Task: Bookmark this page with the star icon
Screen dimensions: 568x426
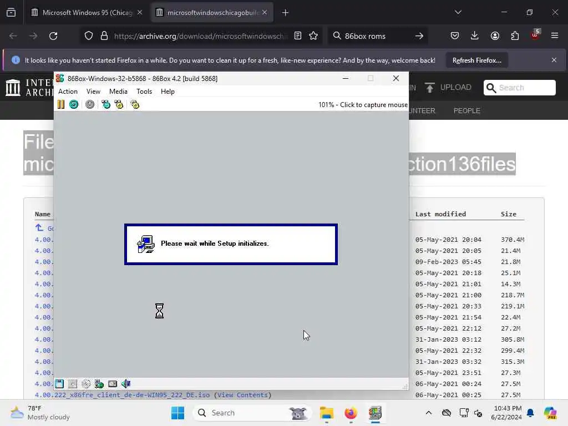Action: [x=313, y=35]
